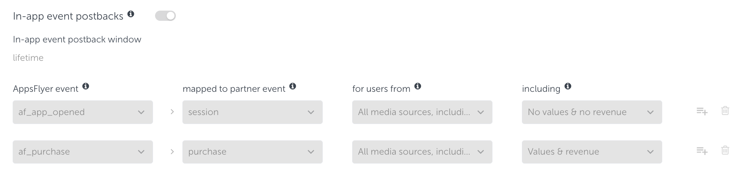Open the No values & no revenue dropdown

(592, 112)
